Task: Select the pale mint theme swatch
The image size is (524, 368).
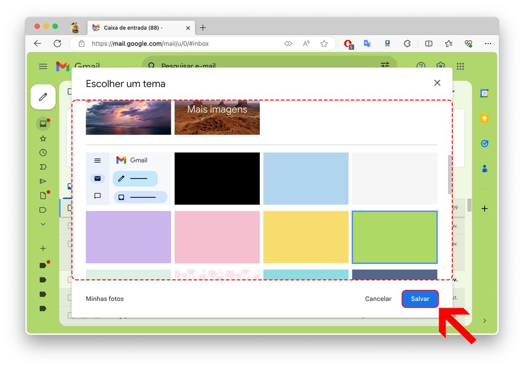Action: coord(128,274)
